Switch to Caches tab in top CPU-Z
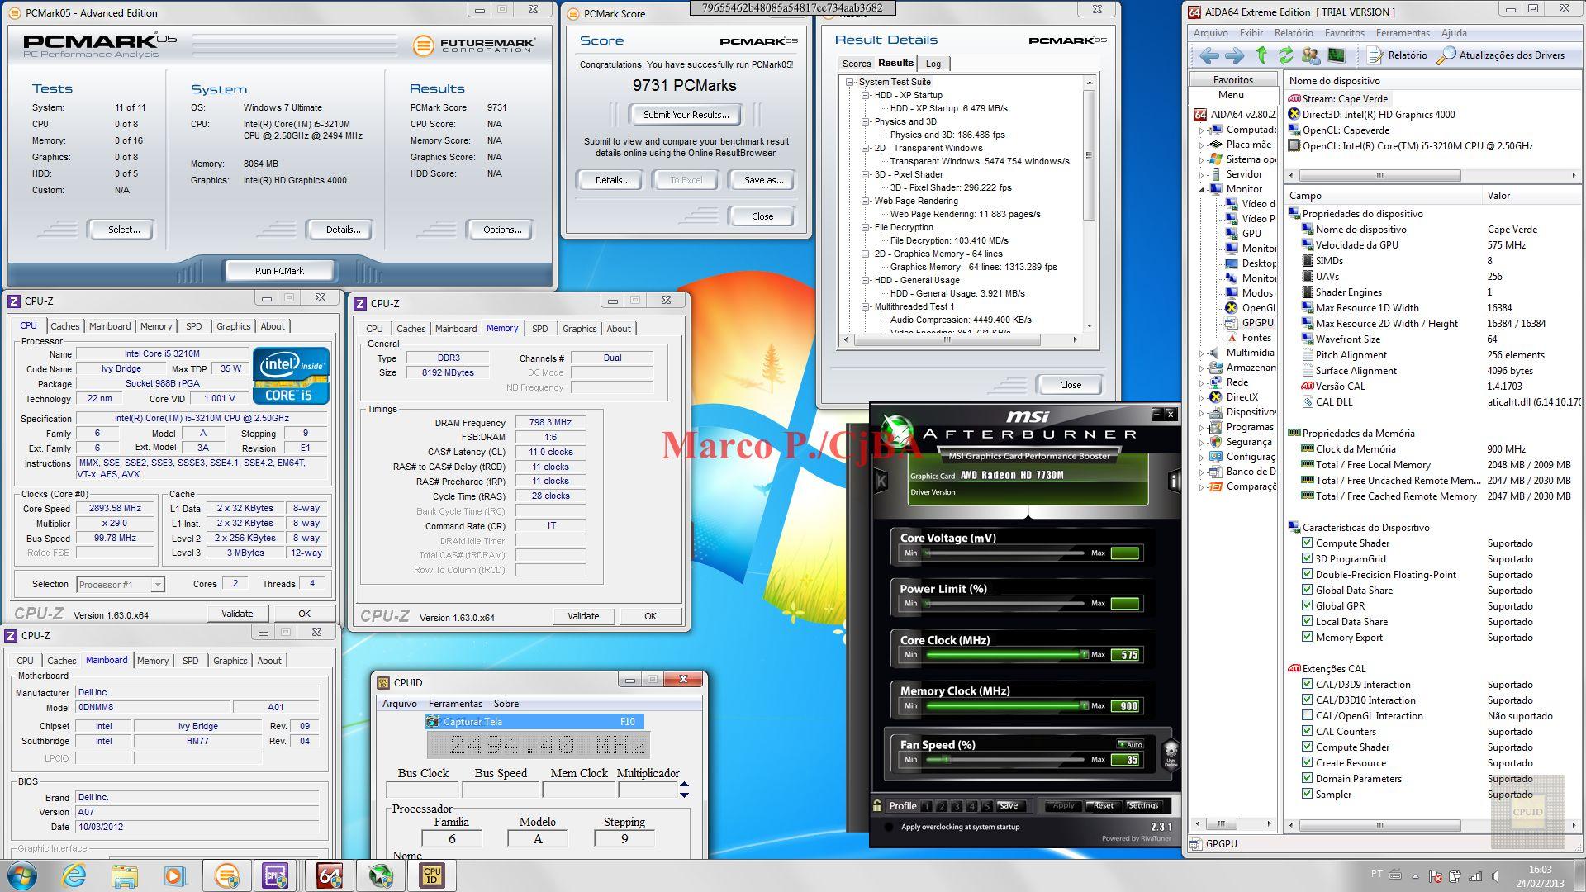Viewport: 1586px width, 892px height. [x=65, y=326]
